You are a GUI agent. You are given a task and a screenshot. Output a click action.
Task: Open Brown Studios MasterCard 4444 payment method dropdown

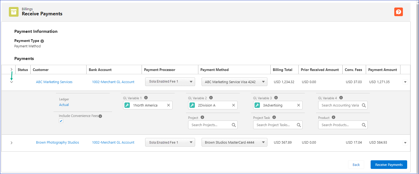coord(234,143)
